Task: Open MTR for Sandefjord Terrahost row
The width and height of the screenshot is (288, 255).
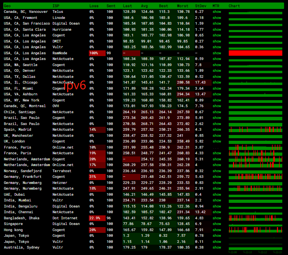Action: pyautogui.click(x=217, y=171)
